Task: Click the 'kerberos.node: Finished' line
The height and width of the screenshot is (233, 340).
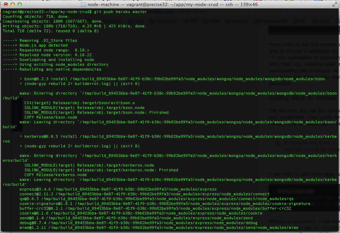Action: 101,170
